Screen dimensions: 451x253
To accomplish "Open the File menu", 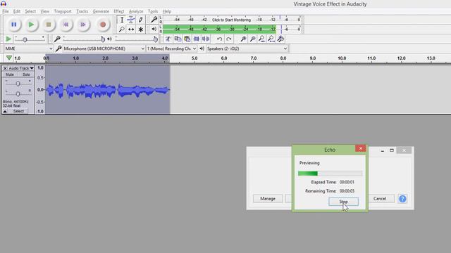I will click(6, 11).
